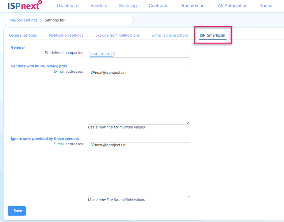Click Senders with multi-invoice pdfs heading
Screen dimensions: 284x222
(x=39, y=66)
